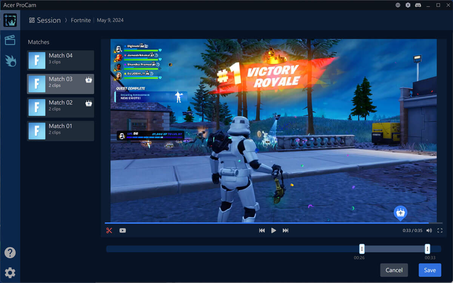The image size is (453, 283).
Task: Click Fortnite in the breadcrumb
Action: (x=81, y=20)
